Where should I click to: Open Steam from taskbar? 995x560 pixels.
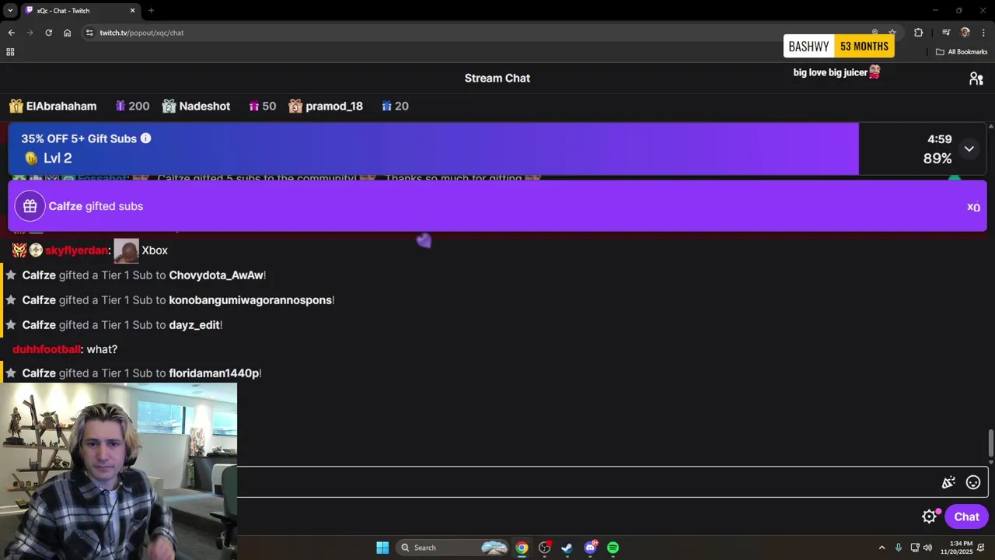(567, 548)
